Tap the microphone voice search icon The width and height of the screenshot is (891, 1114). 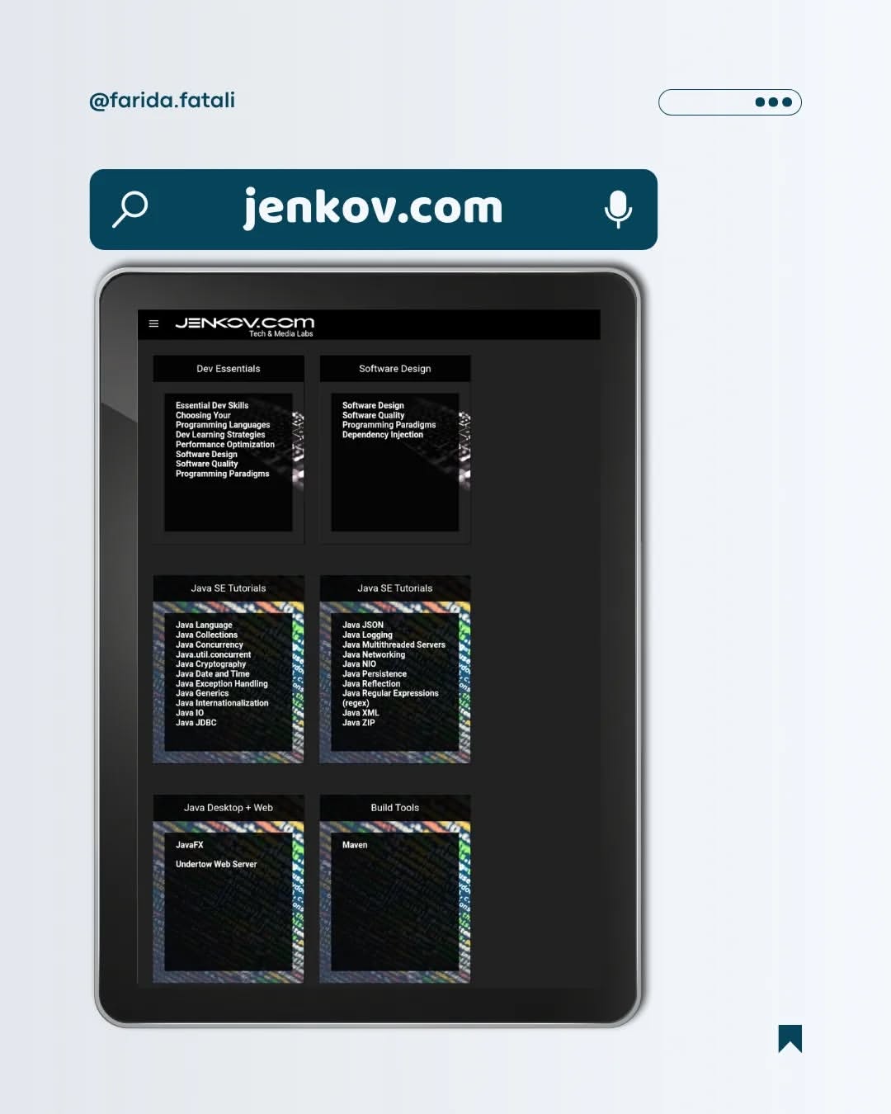pyautogui.click(x=618, y=209)
